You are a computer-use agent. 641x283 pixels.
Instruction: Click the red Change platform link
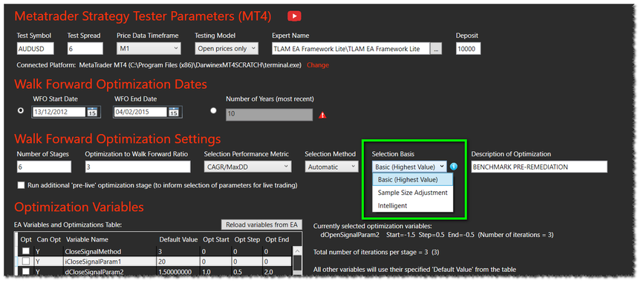[x=318, y=65]
